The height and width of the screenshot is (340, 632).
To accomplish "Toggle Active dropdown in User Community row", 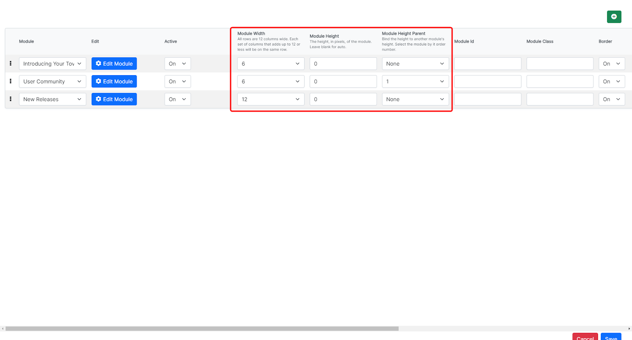I will (x=178, y=81).
